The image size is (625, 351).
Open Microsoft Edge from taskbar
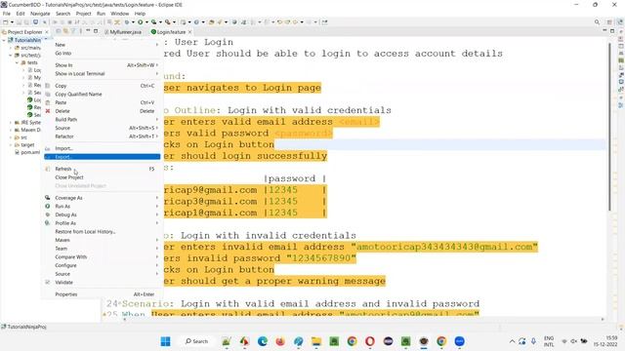coord(263,341)
